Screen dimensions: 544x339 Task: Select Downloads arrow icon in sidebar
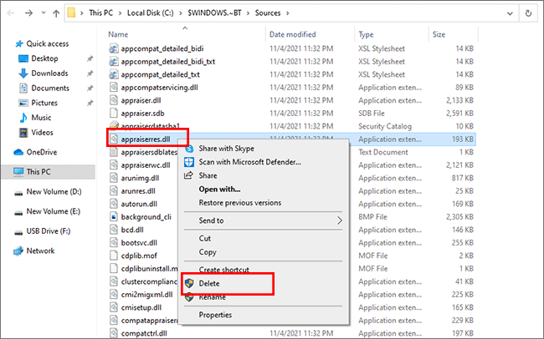(x=23, y=73)
